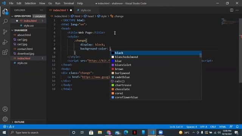This screenshot has height=136, width=242.
Task: Open the Accounts menu icon
Action: coord(5,109)
